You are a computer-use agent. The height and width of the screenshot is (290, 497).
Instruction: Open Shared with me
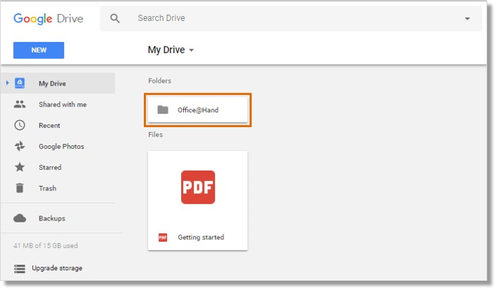coord(62,104)
